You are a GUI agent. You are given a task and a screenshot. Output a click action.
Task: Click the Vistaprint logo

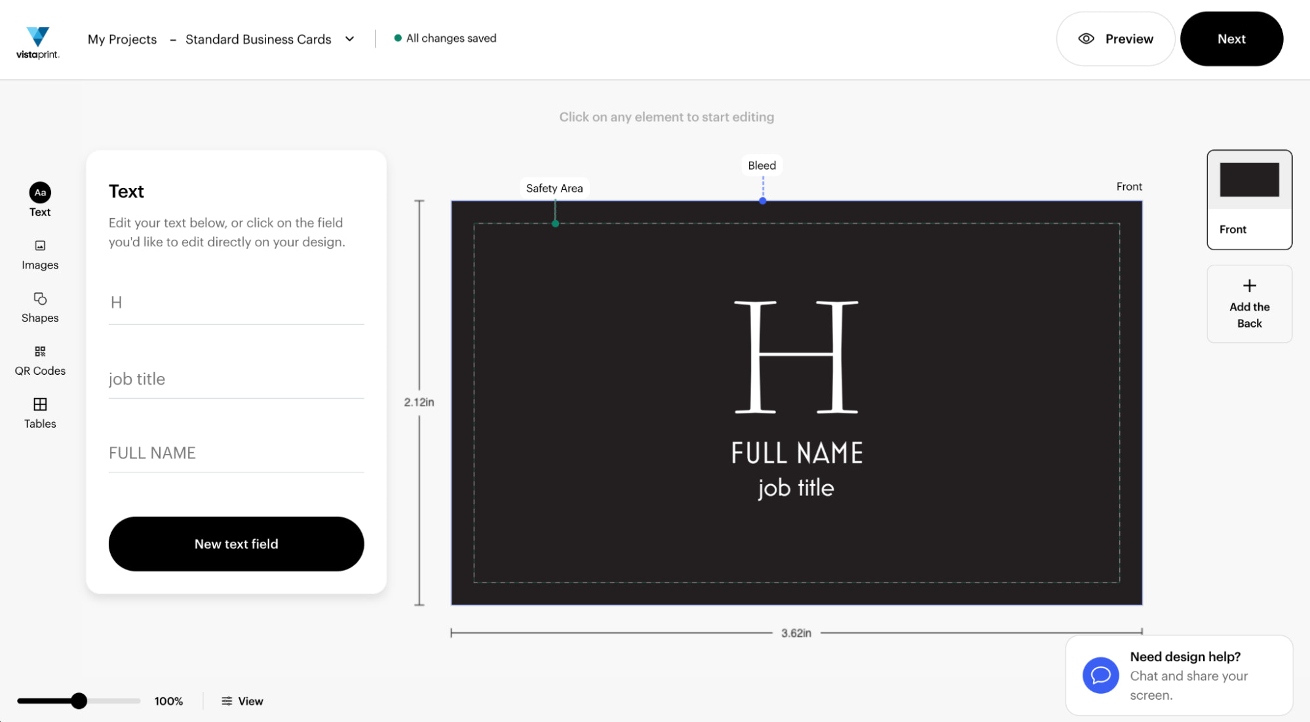(38, 43)
